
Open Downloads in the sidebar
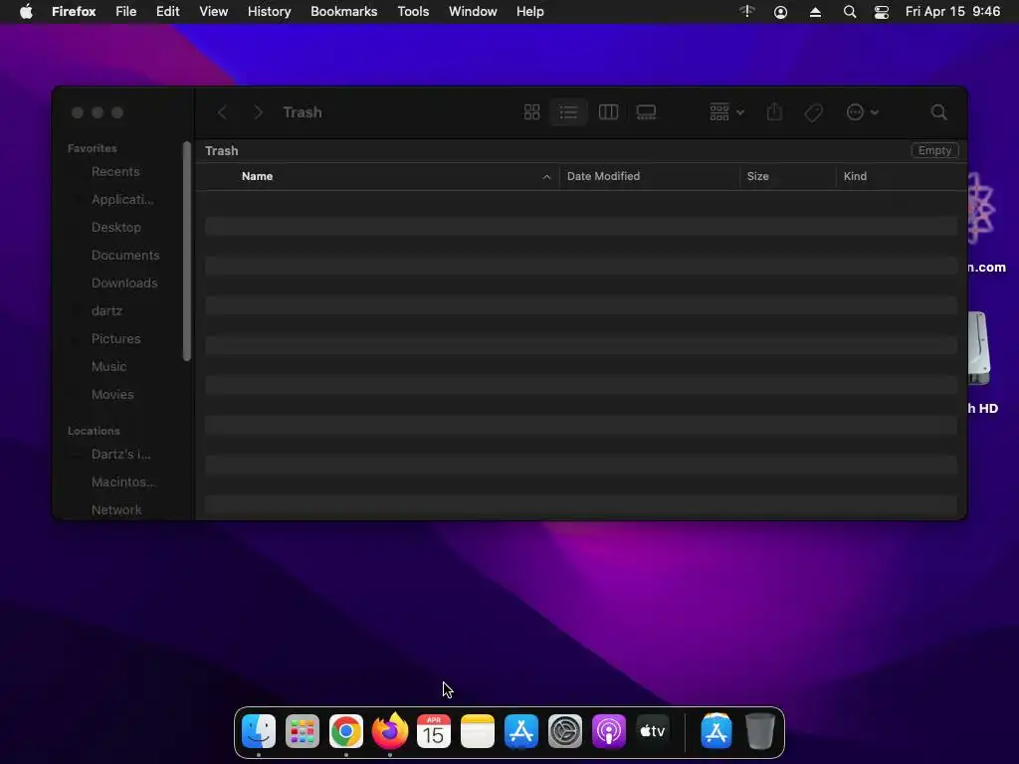click(124, 284)
